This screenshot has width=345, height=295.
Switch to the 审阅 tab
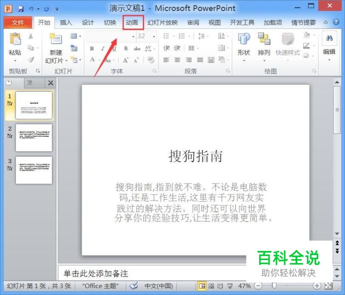[193, 22]
